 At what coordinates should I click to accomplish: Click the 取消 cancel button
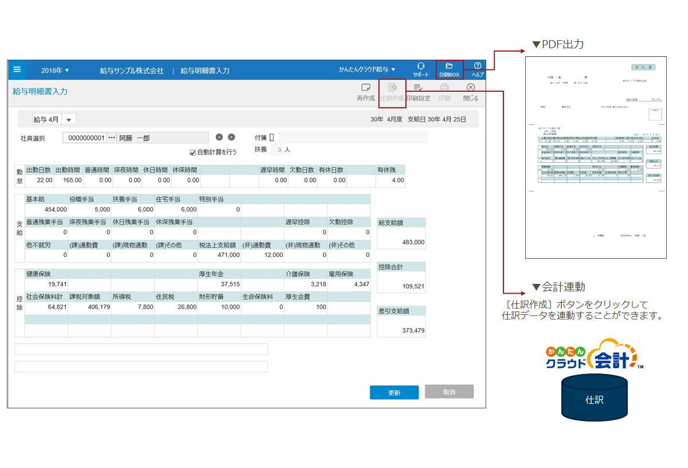click(x=449, y=392)
